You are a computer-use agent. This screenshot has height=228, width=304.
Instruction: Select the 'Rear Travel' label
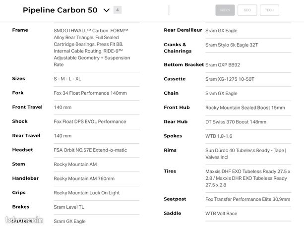(x=26, y=136)
